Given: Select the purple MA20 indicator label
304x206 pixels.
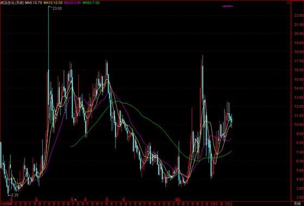Looking at the screenshot, I should (x=72, y=3).
